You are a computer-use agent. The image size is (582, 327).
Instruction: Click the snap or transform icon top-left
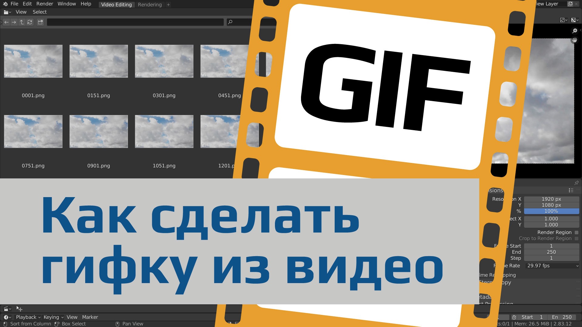coord(19,308)
